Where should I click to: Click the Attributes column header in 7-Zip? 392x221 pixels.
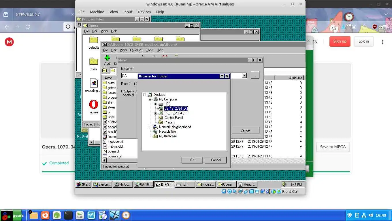click(289, 78)
